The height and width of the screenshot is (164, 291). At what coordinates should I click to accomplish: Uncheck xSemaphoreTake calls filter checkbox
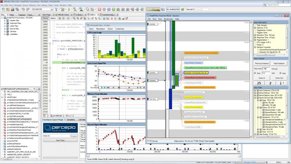263,127
